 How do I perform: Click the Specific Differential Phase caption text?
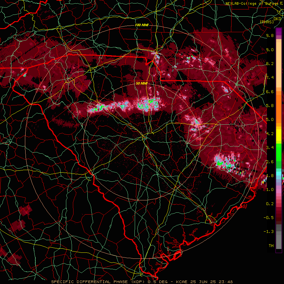tap(142, 282)
